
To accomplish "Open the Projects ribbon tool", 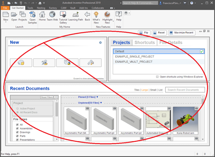I will coord(23,15).
